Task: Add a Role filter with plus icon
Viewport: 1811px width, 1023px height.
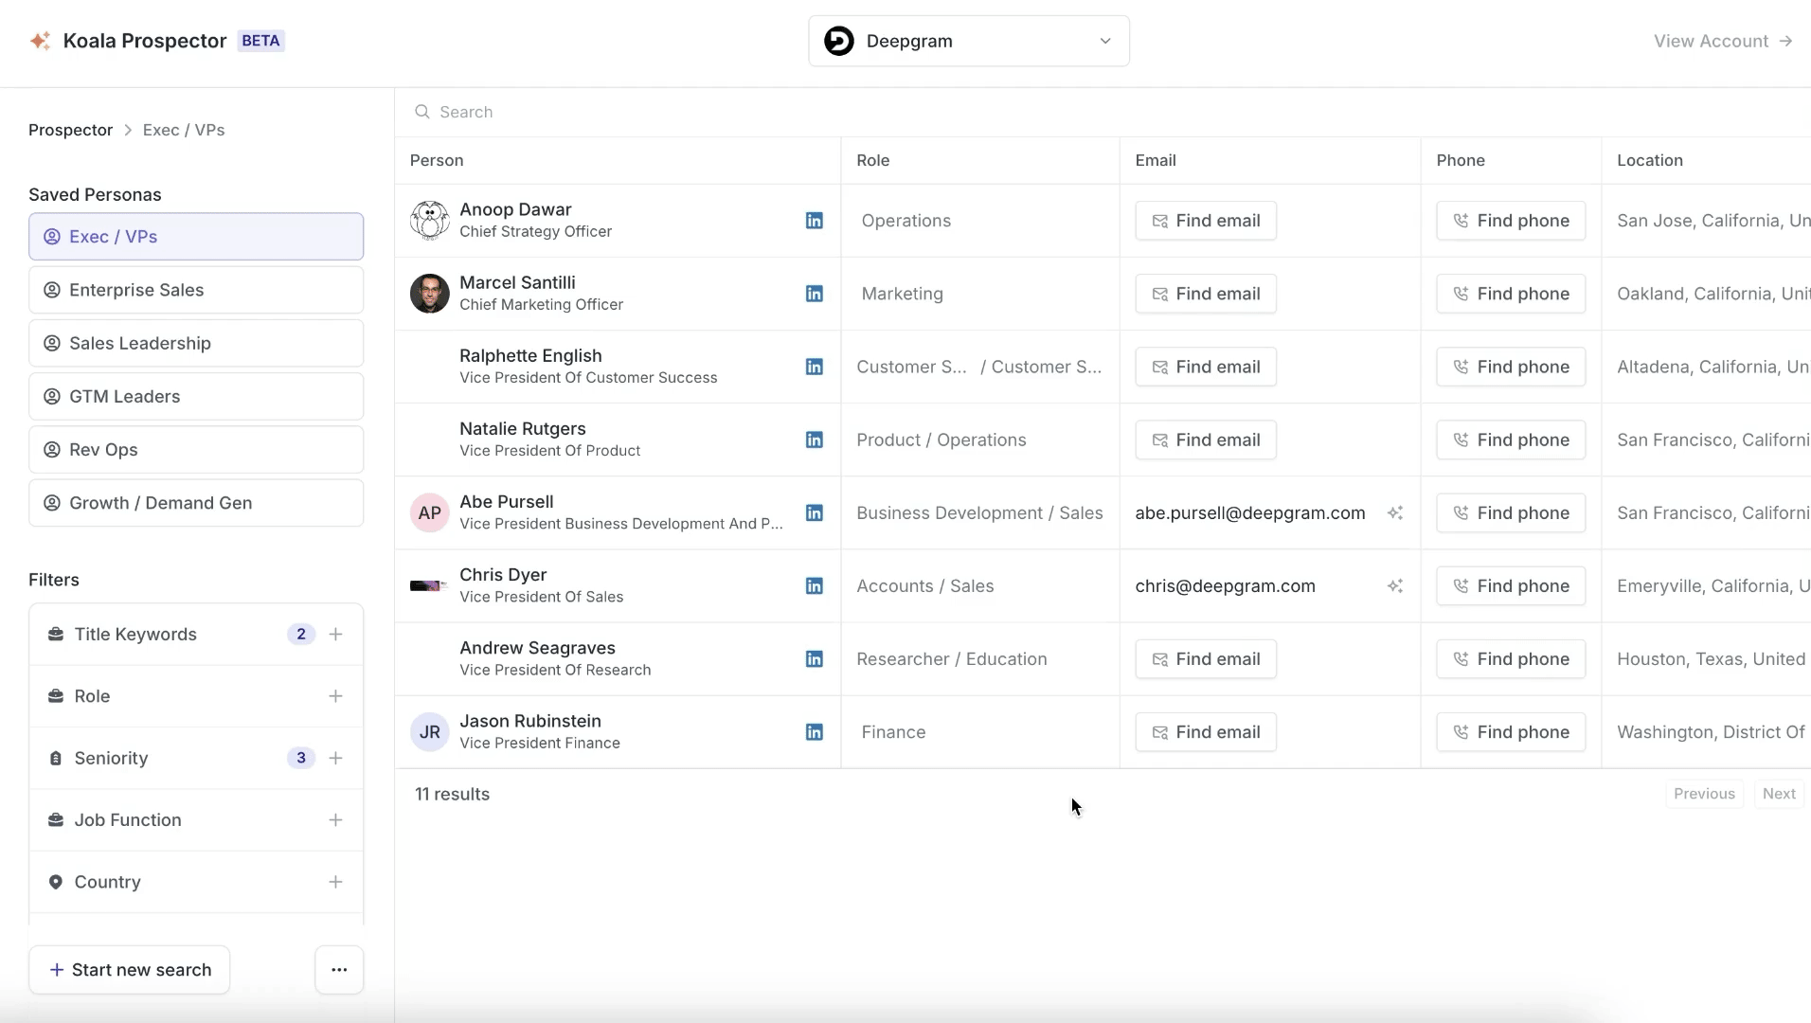Action: pyautogui.click(x=335, y=696)
